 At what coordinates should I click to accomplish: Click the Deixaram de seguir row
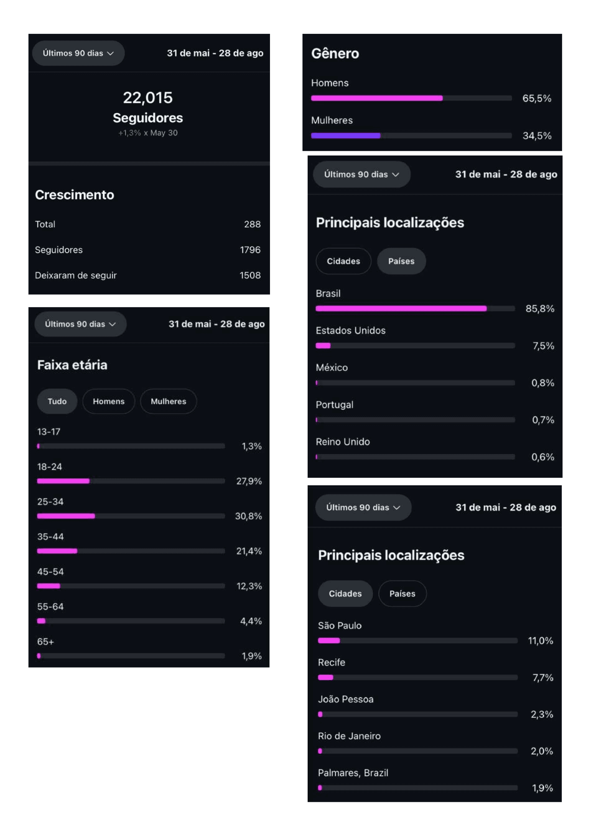pos(148,275)
